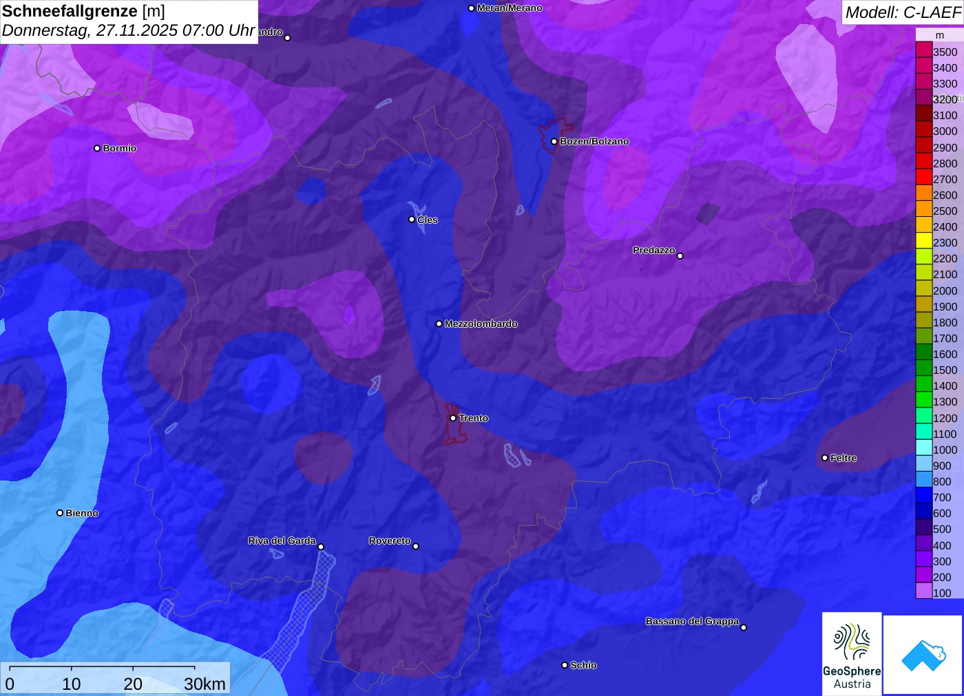Click the 700 m blue legend swatch

pos(923,495)
